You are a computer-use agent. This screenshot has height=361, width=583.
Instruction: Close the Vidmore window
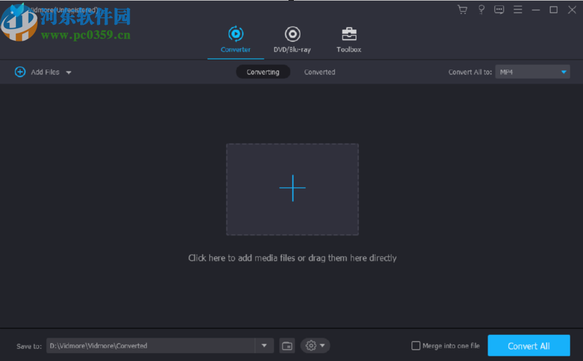pos(572,10)
